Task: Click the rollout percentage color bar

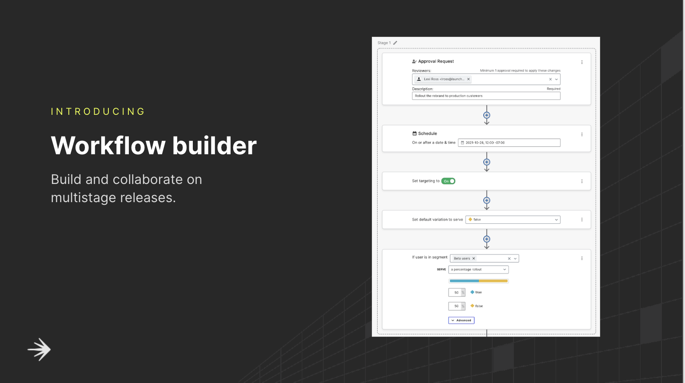Action: point(478,281)
